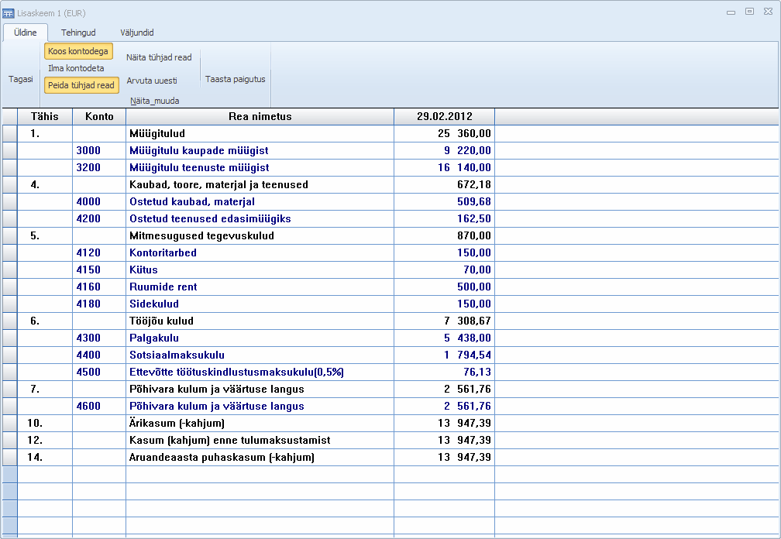Click Taasta paigutus button
Viewport: 781px width, 539px height.
coord(235,79)
